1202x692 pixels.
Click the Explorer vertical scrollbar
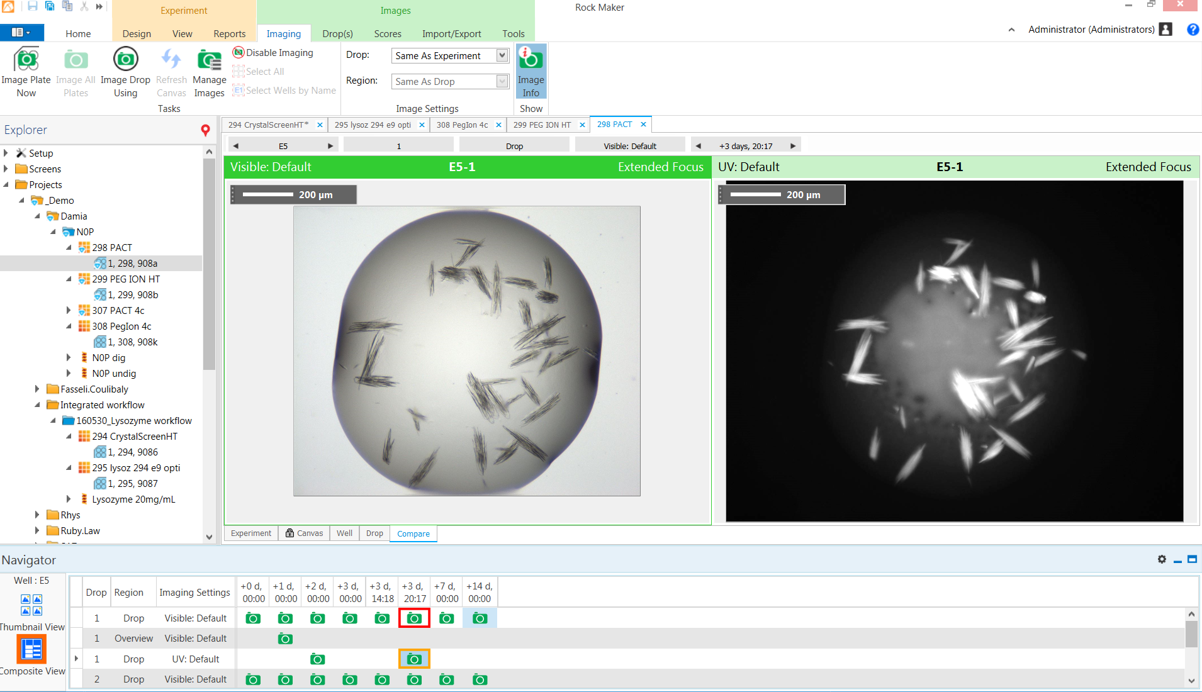[x=209, y=264]
